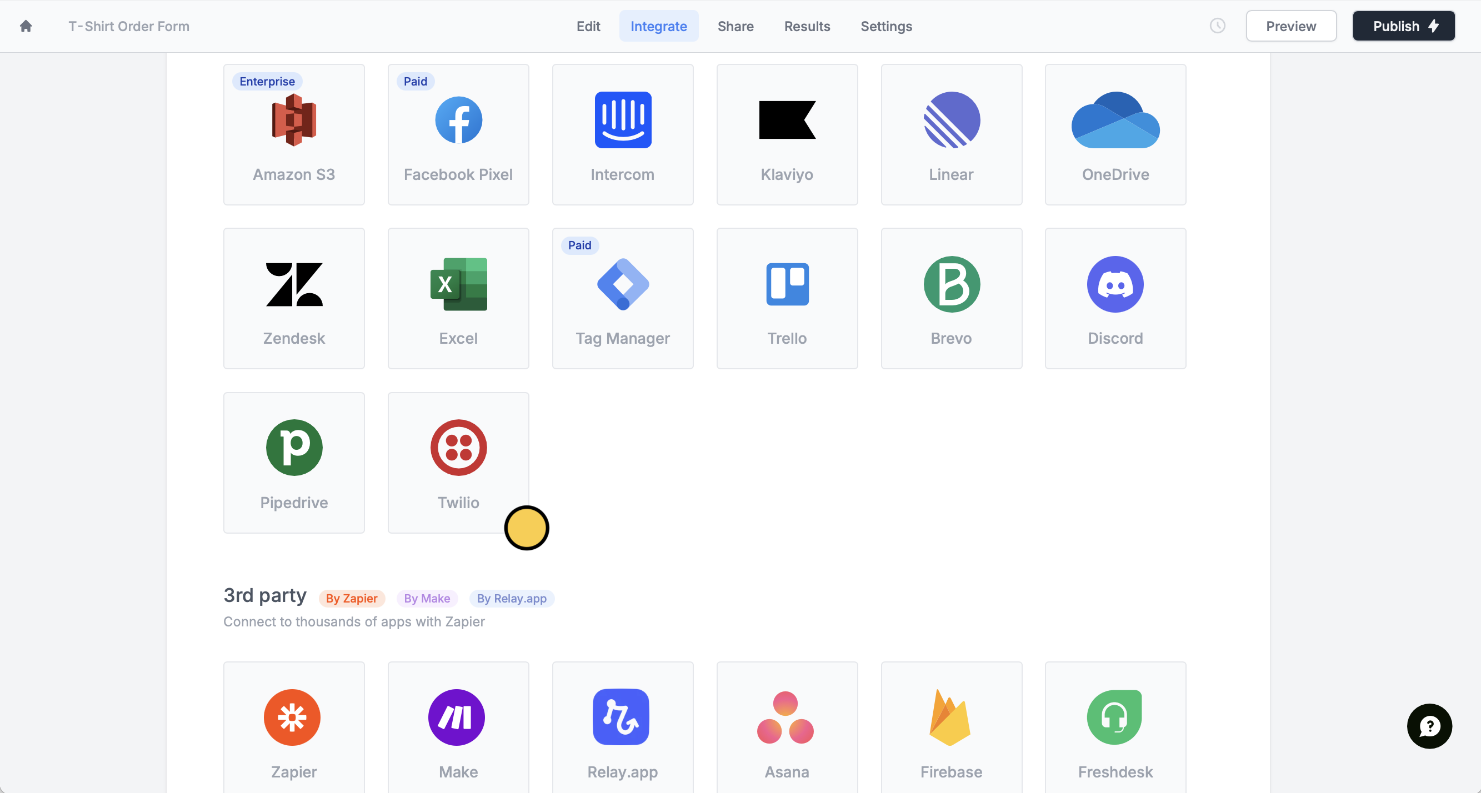
Task: Publish the form
Action: (x=1403, y=27)
